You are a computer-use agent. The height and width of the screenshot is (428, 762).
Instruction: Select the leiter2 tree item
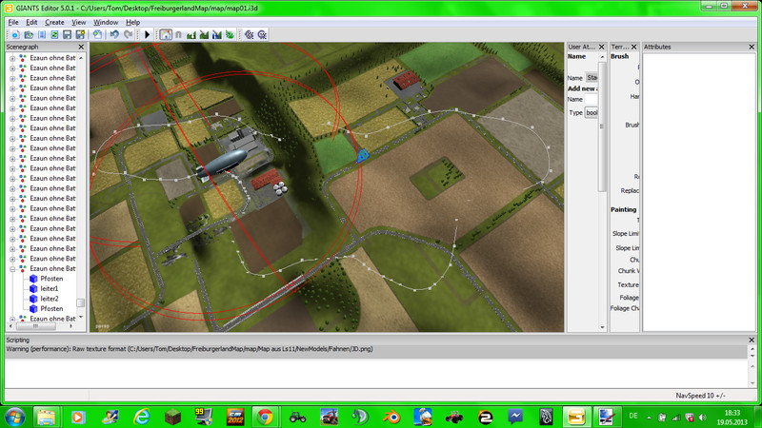click(x=50, y=299)
